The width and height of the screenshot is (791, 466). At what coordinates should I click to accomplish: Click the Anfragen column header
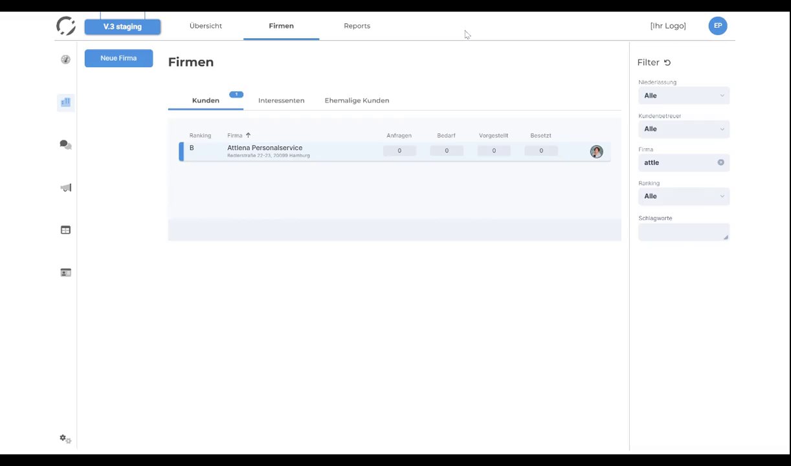(x=399, y=136)
